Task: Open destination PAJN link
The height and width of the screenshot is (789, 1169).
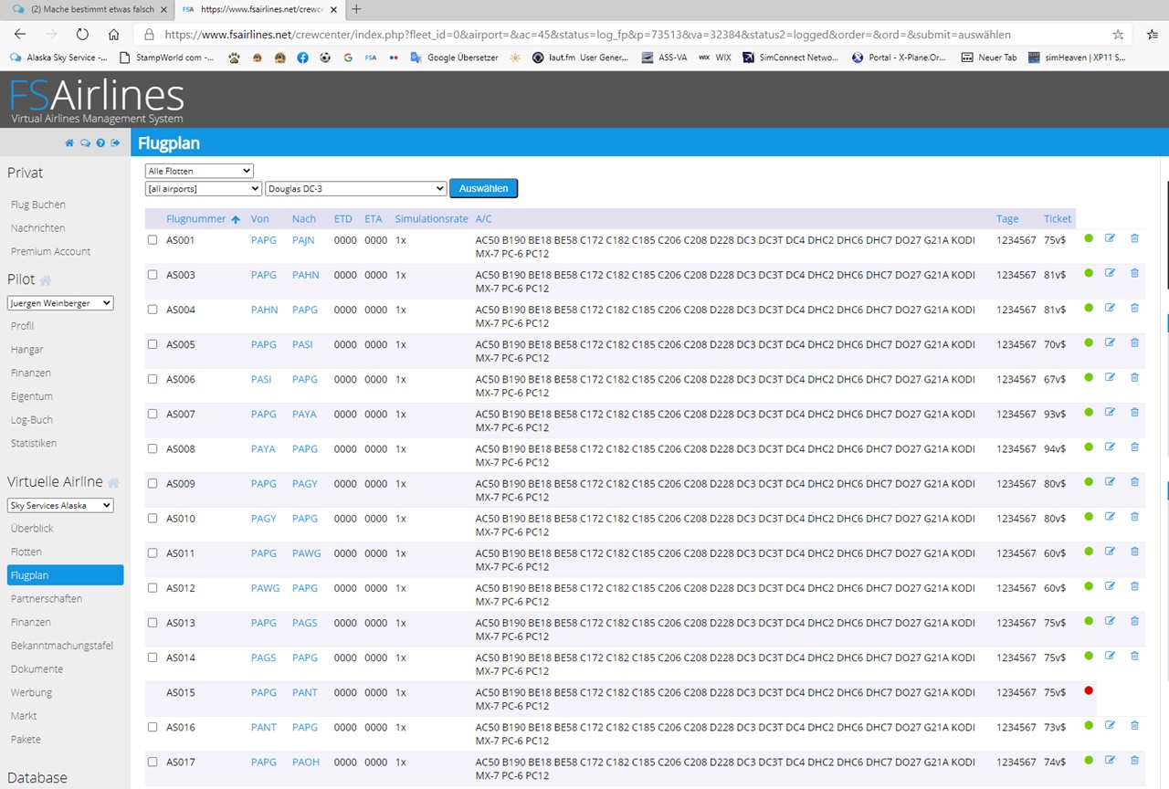Action: click(x=303, y=240)
